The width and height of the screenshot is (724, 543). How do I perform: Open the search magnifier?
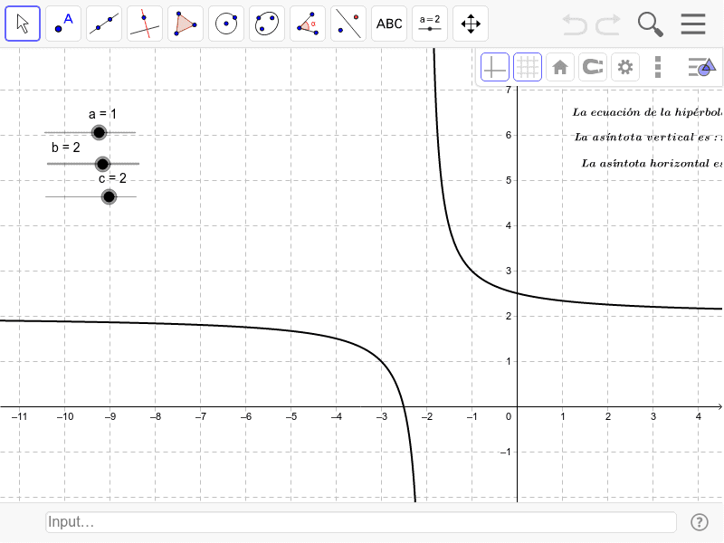coord(650,24)
